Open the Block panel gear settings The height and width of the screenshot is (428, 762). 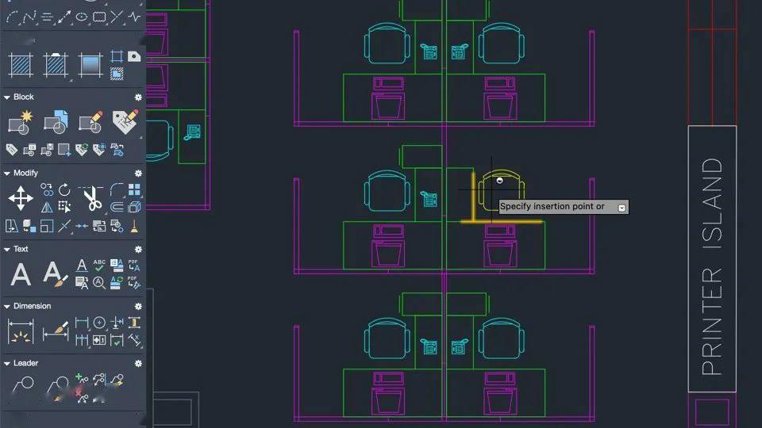(138, 97)
